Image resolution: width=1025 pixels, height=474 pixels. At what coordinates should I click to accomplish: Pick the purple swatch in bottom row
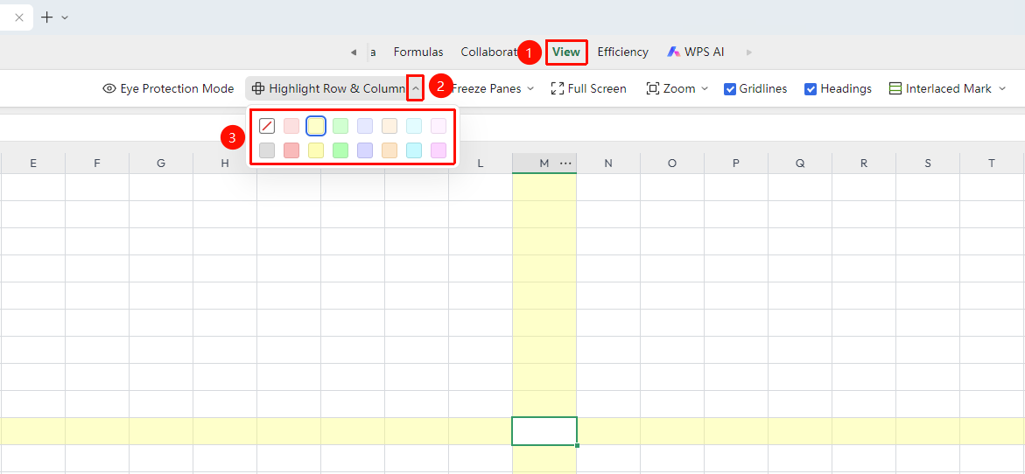tap(365, 150)
